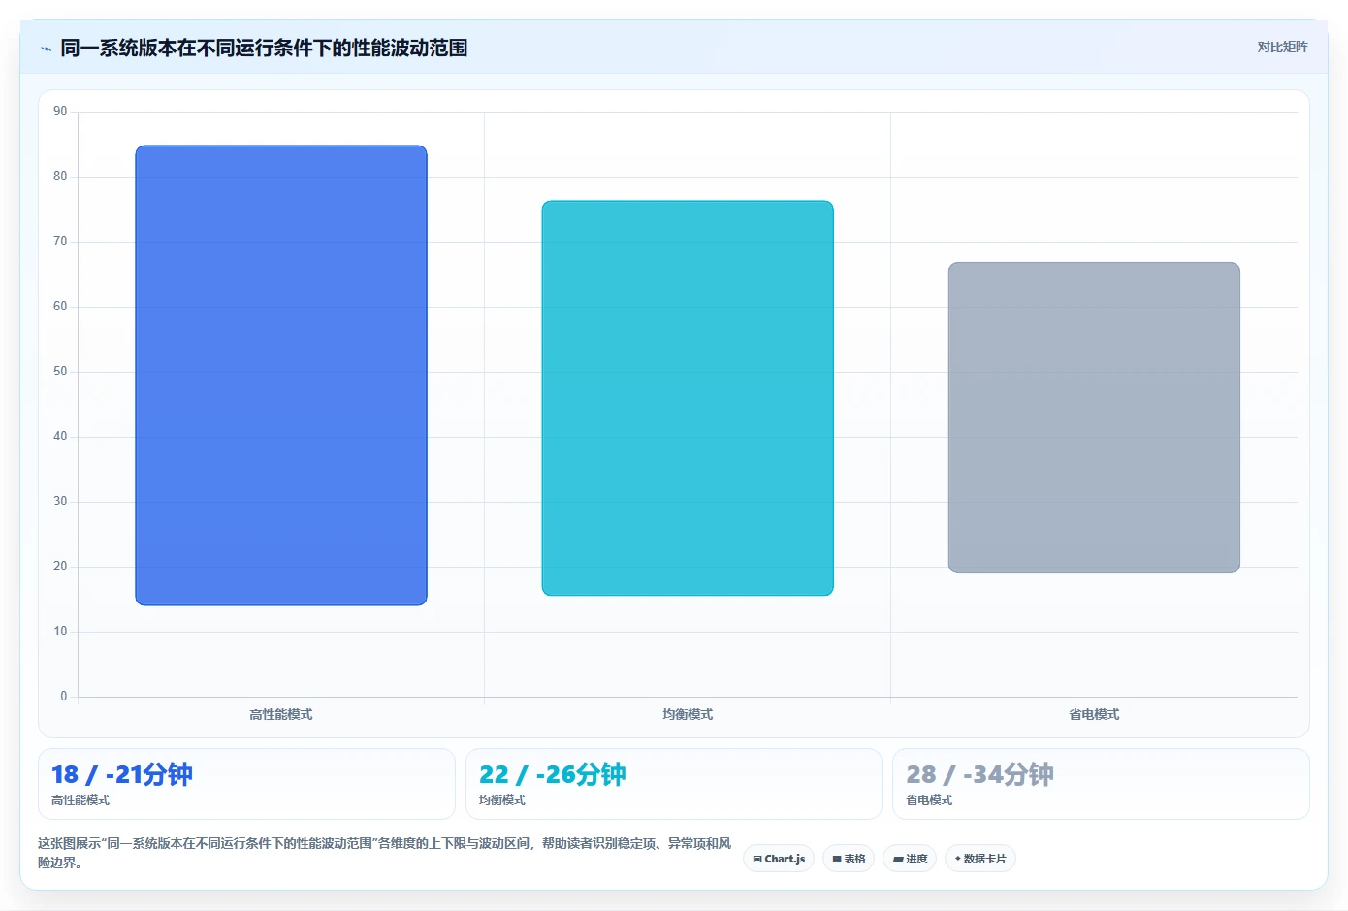Click the y-axis value 0
The height and width of the screenshot is (911, 1348).
coord(64,696)
